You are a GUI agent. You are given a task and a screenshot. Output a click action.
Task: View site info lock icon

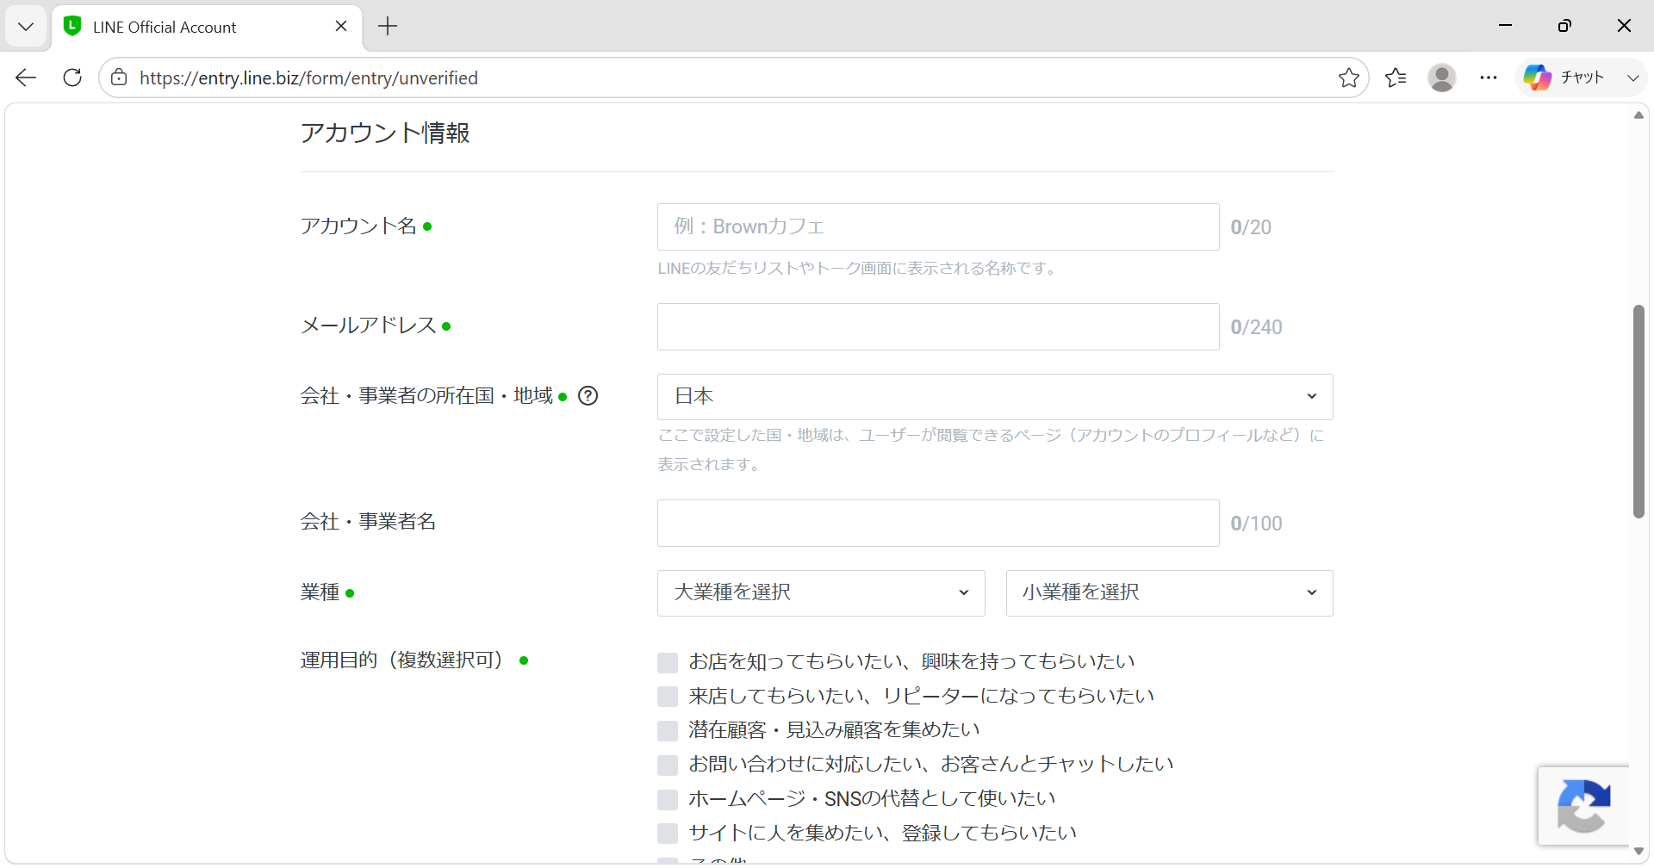119,77
